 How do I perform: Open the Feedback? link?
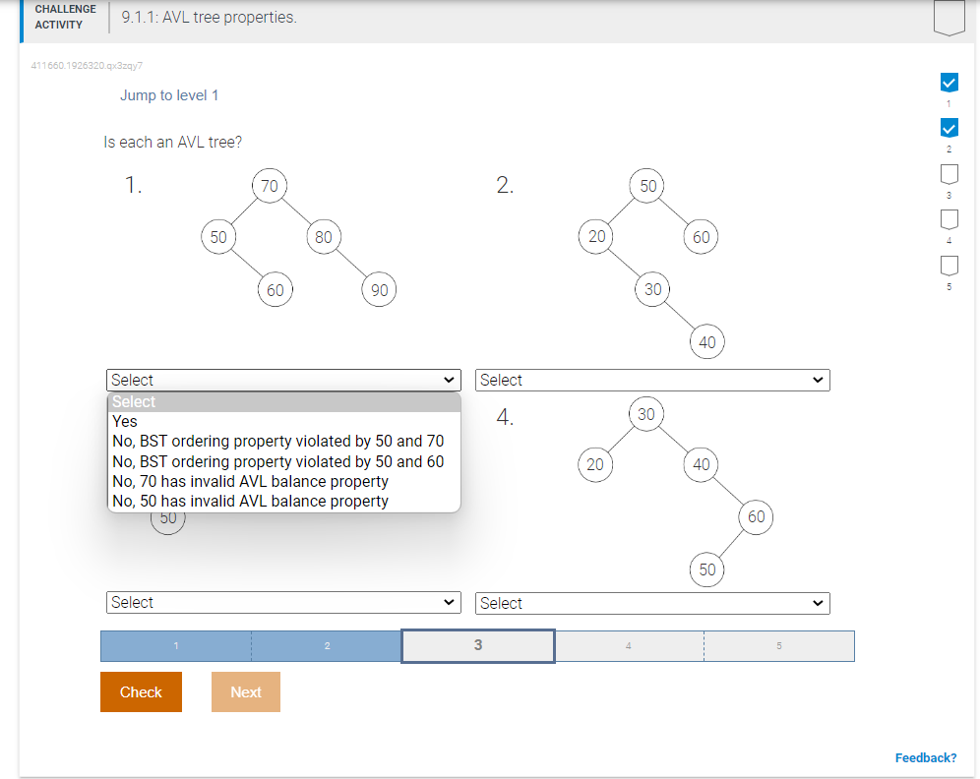(x=925, y=757)
